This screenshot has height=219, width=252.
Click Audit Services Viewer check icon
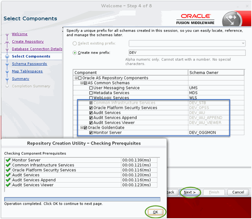(x=8, y=185)
